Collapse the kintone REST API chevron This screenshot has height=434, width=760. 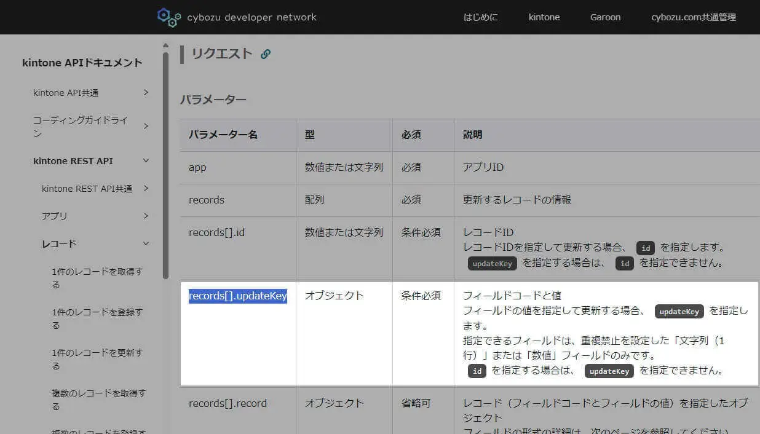146,160
